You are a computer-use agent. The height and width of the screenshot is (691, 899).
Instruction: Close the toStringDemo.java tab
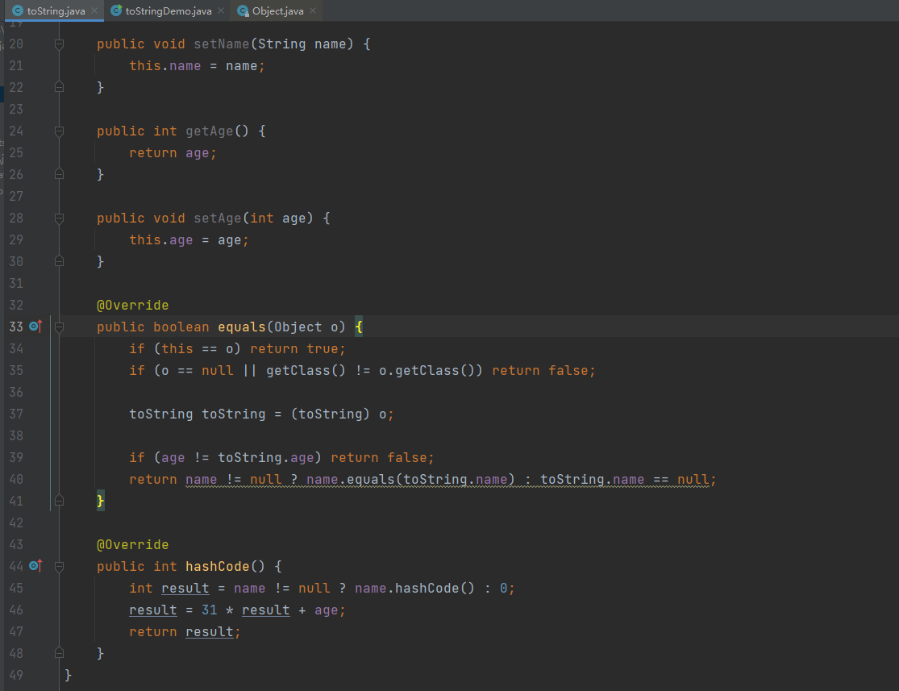221,10
